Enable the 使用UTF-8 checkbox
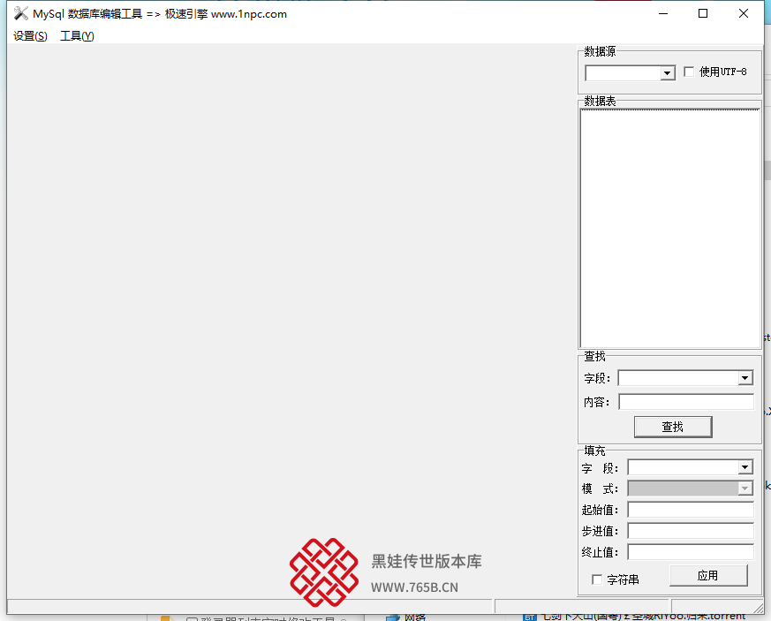Image resolution: width=771 pixels, height=621 pixels. pyautogui.click(x=689, y=72)
